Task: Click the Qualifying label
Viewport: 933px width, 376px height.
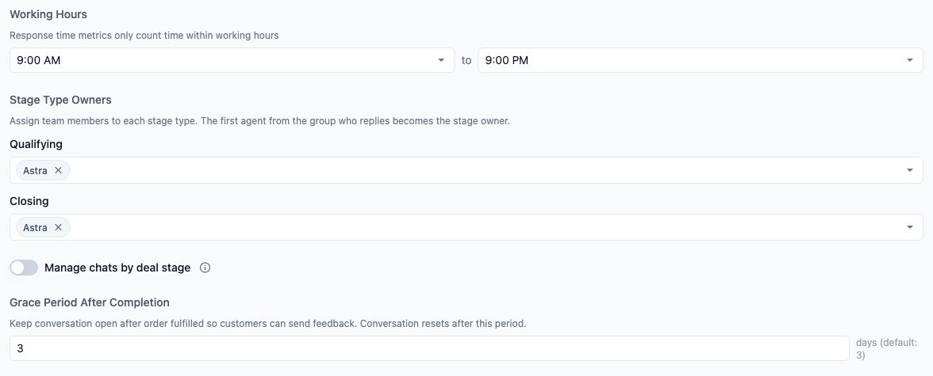Action: pyautogui.click(x=36, y=144)
